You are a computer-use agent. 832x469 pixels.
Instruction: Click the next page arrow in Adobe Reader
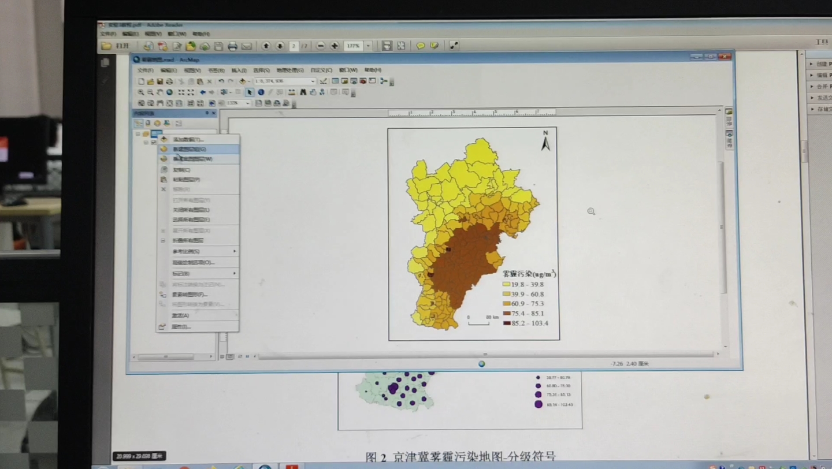pos(280,47)
